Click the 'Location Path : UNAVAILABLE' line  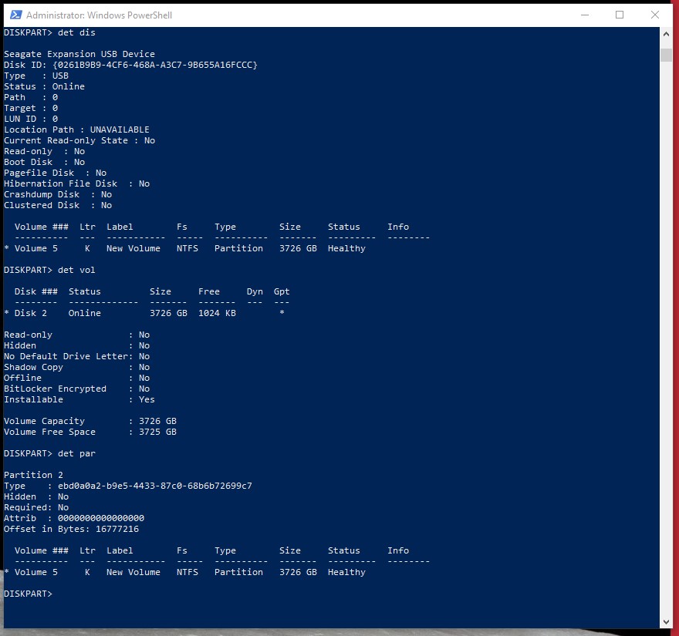pos(77,130)
